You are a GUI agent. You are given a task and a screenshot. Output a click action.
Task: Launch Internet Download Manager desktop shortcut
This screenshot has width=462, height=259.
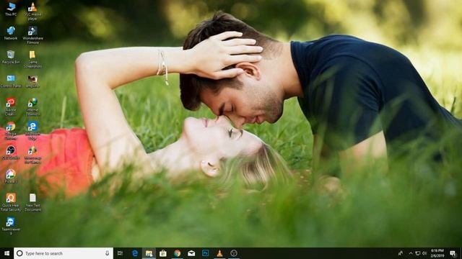[32, 107]
